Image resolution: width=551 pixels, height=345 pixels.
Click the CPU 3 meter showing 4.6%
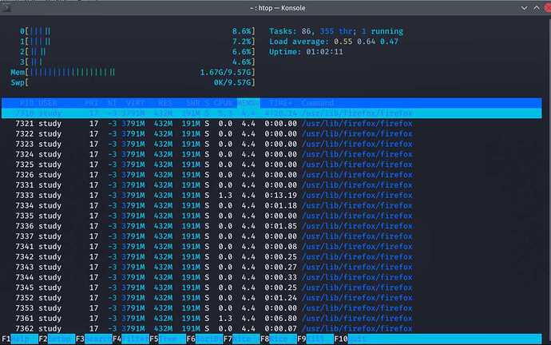click(x=137, y=61)
